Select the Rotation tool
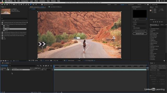The height and width of the screenshot is (93, 167). click(x=12, y=5)
